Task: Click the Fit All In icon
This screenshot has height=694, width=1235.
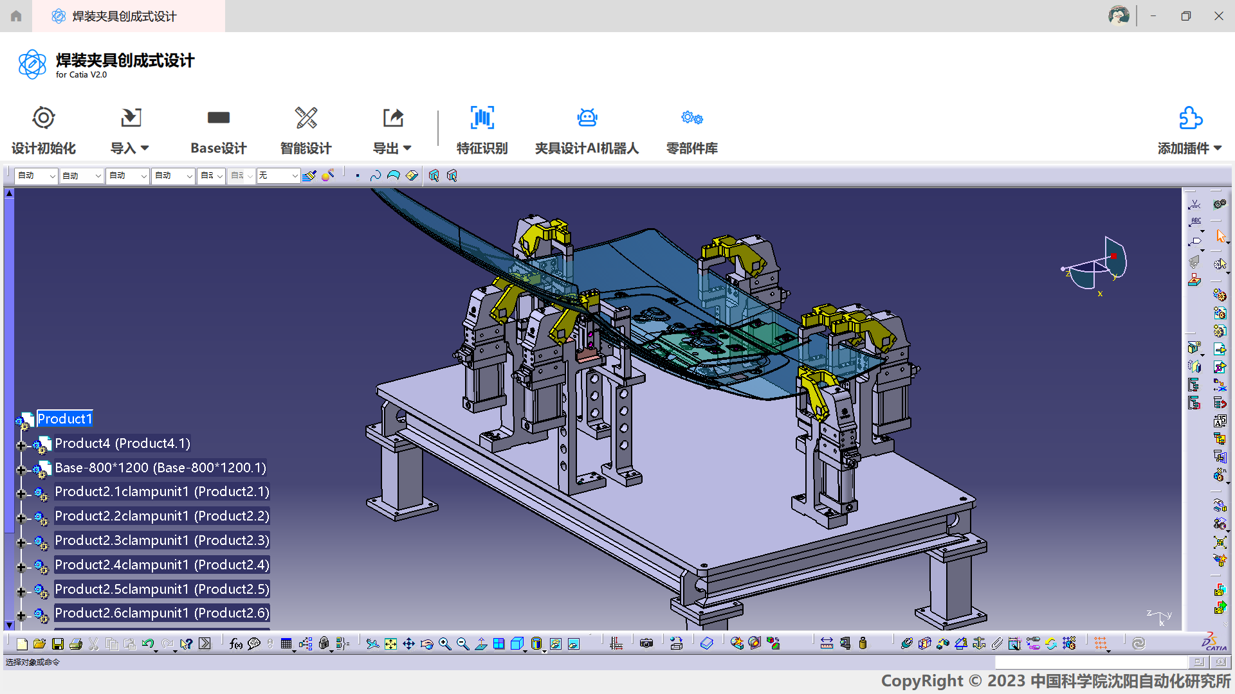Action: tap(390, 644)
